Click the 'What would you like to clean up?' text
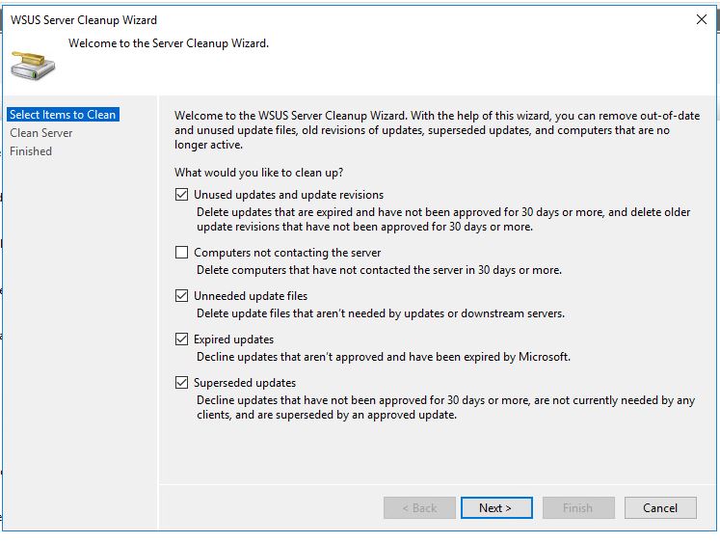720x543 pixels. (258, 173)
